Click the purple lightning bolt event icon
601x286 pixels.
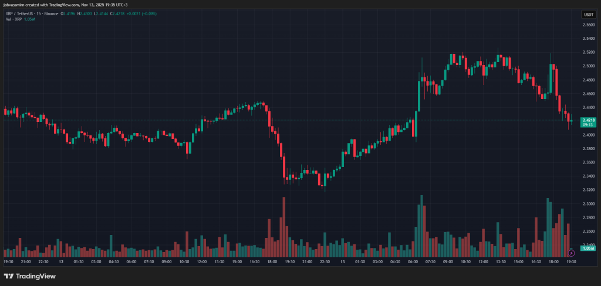pos(572,253)
